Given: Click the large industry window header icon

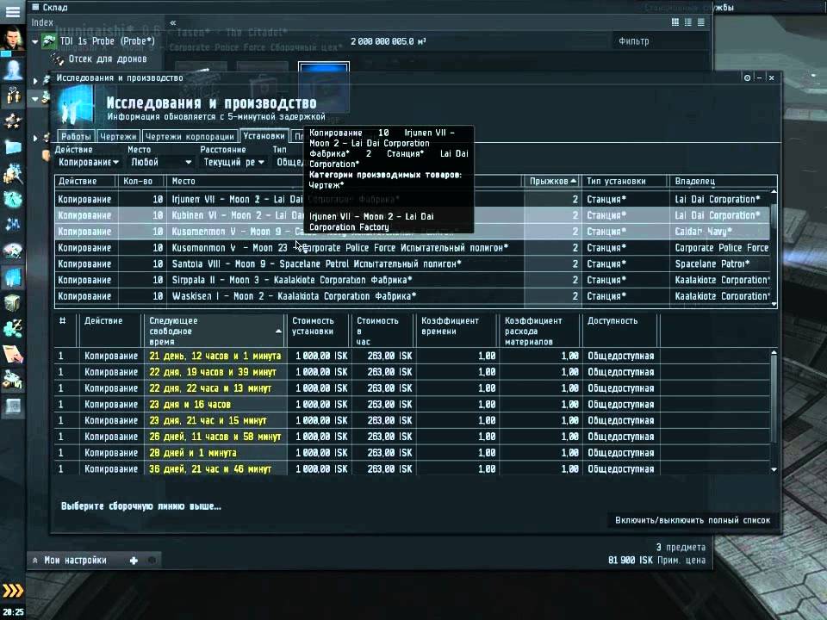Looking at the screenshot, I should click(x=76, y=105).
